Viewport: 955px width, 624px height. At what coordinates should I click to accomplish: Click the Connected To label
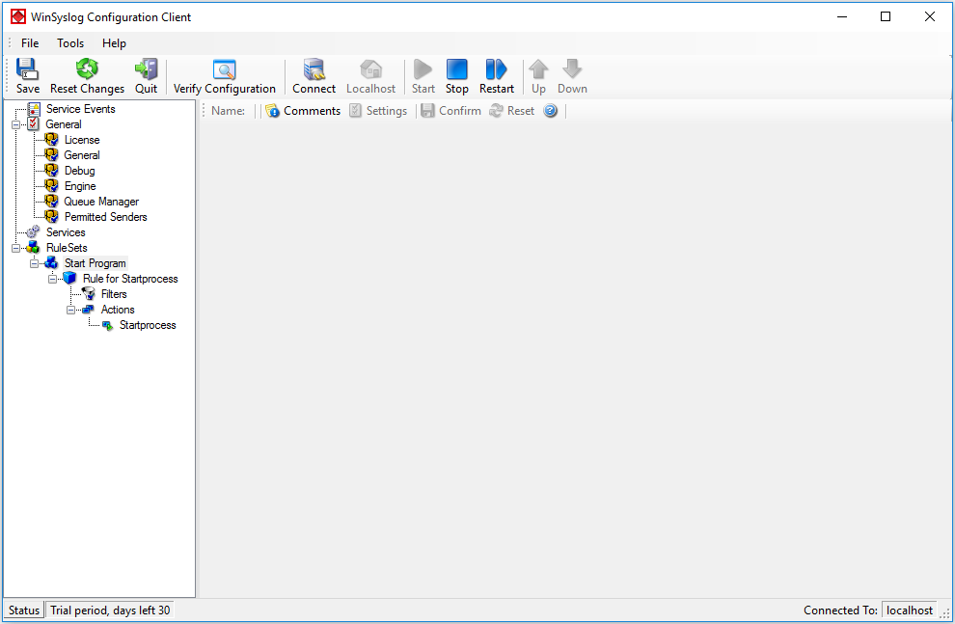[840, 610]
